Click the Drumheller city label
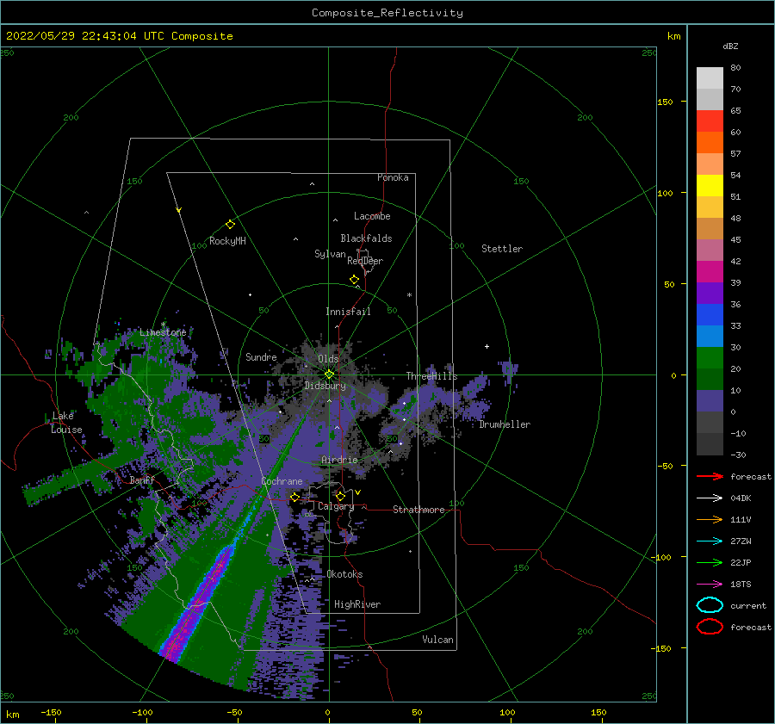The height and width of the screenshot is (724, 775). pos(505,424)
